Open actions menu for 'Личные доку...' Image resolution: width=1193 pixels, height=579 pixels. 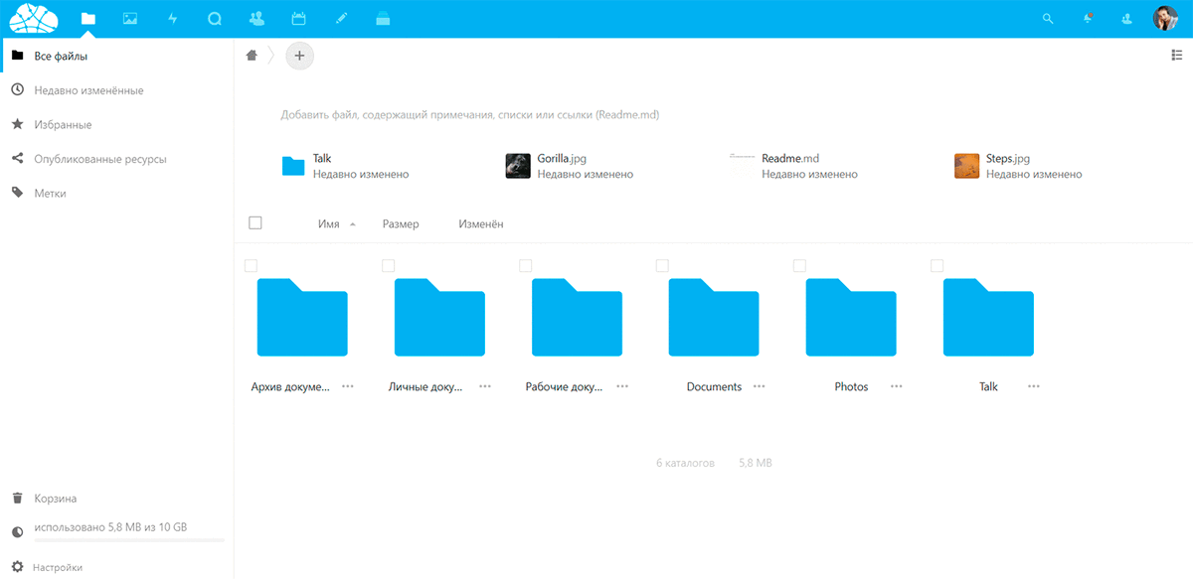(x=484, y=386)
